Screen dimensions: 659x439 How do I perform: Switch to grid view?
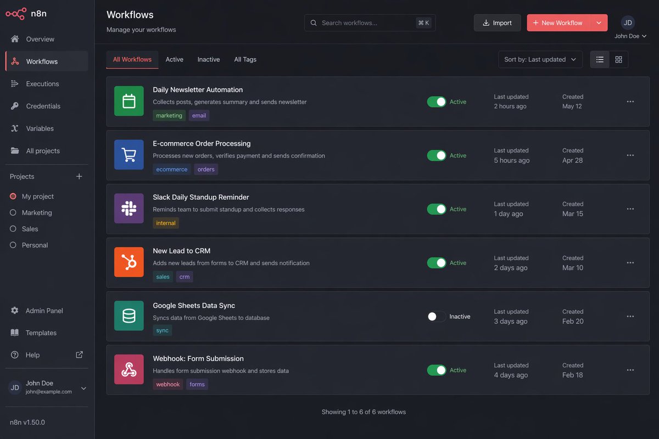point(619,59)
